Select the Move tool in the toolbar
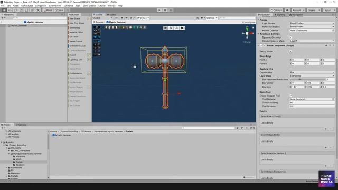 click(x=10, y=10)
